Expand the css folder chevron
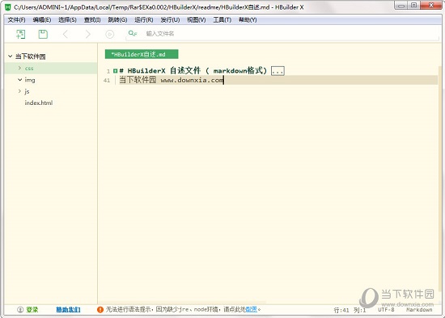Image resolution: width=445 pixels, height=318 pixels. tap(19, 68)
